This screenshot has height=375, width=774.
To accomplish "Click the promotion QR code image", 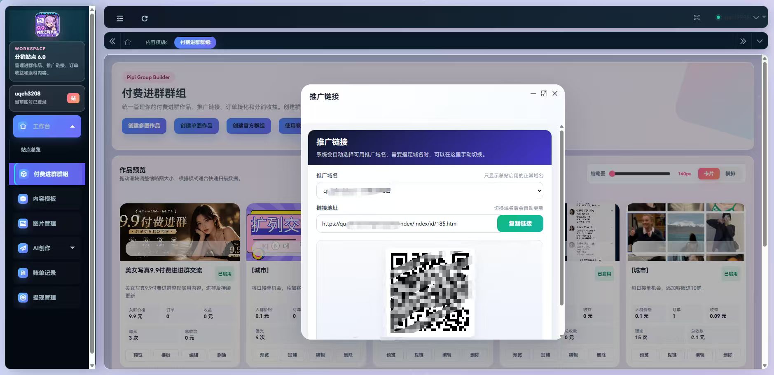I will pos(430,292).
